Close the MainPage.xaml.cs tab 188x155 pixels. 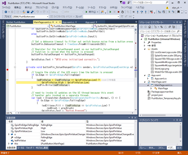click(x=60, y=22)
